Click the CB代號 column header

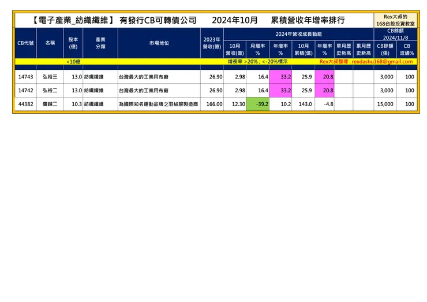[x=25, y=43]
